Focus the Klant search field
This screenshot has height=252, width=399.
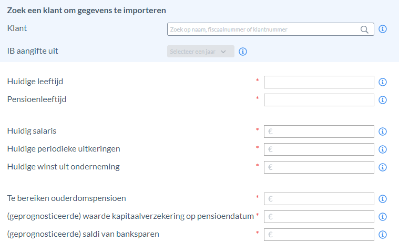tap(271, 29)
